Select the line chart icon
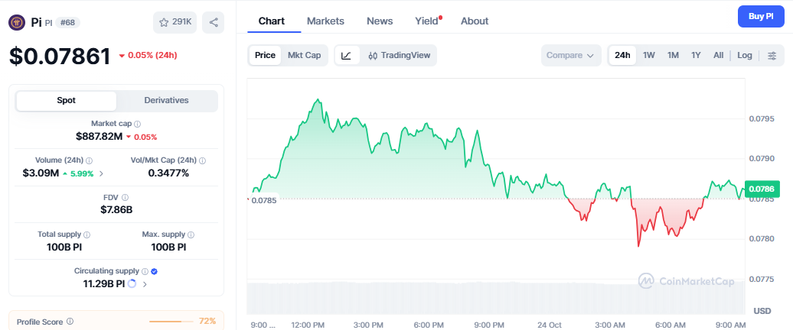Screen dimensions: 793x330 [347, 56]
